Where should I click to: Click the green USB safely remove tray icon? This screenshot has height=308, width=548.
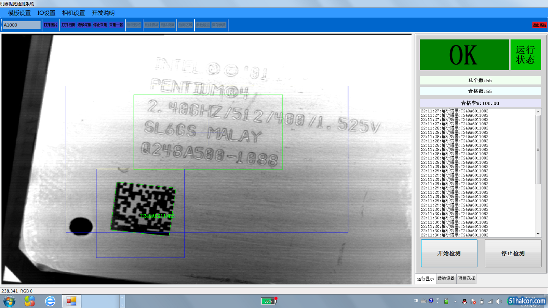447,301
